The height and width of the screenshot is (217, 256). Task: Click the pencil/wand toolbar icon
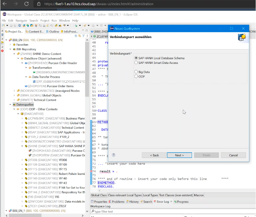tap(85, 26)
